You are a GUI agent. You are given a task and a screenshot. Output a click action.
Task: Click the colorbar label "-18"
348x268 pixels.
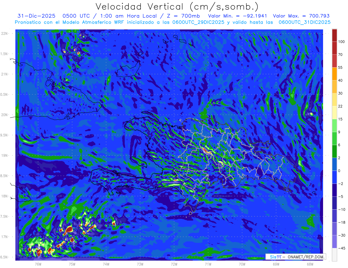coord(341,222)
